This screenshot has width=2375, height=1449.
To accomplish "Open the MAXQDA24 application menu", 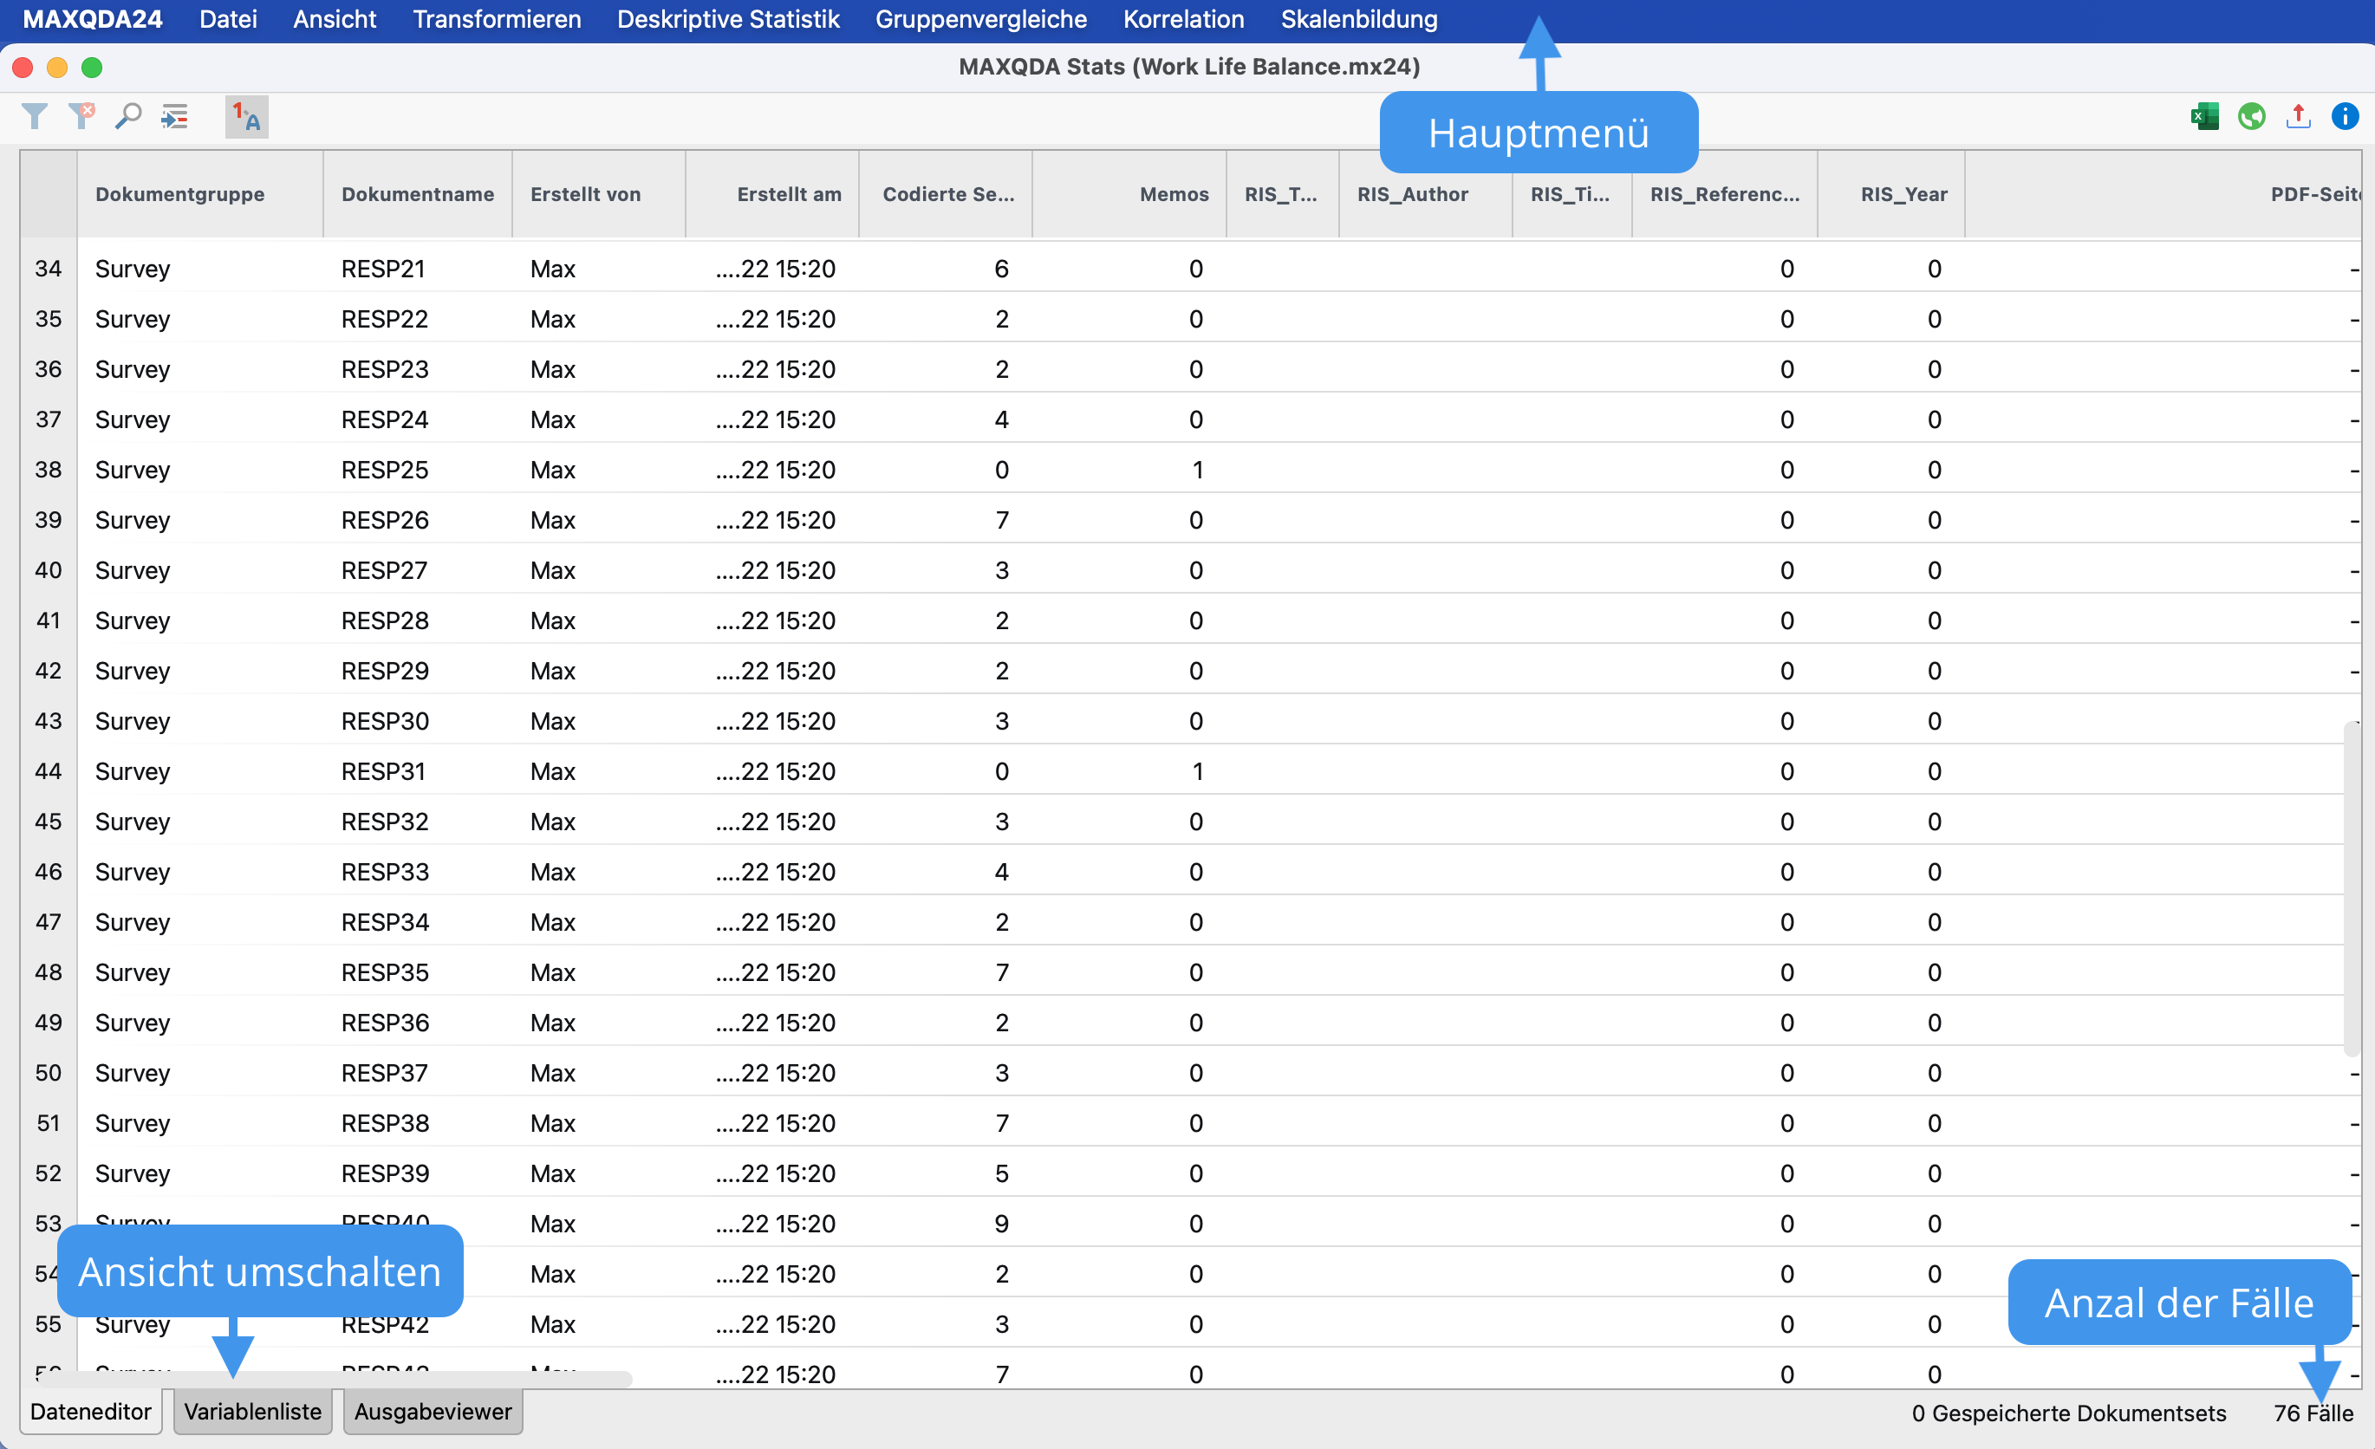I will pos(93,19).
